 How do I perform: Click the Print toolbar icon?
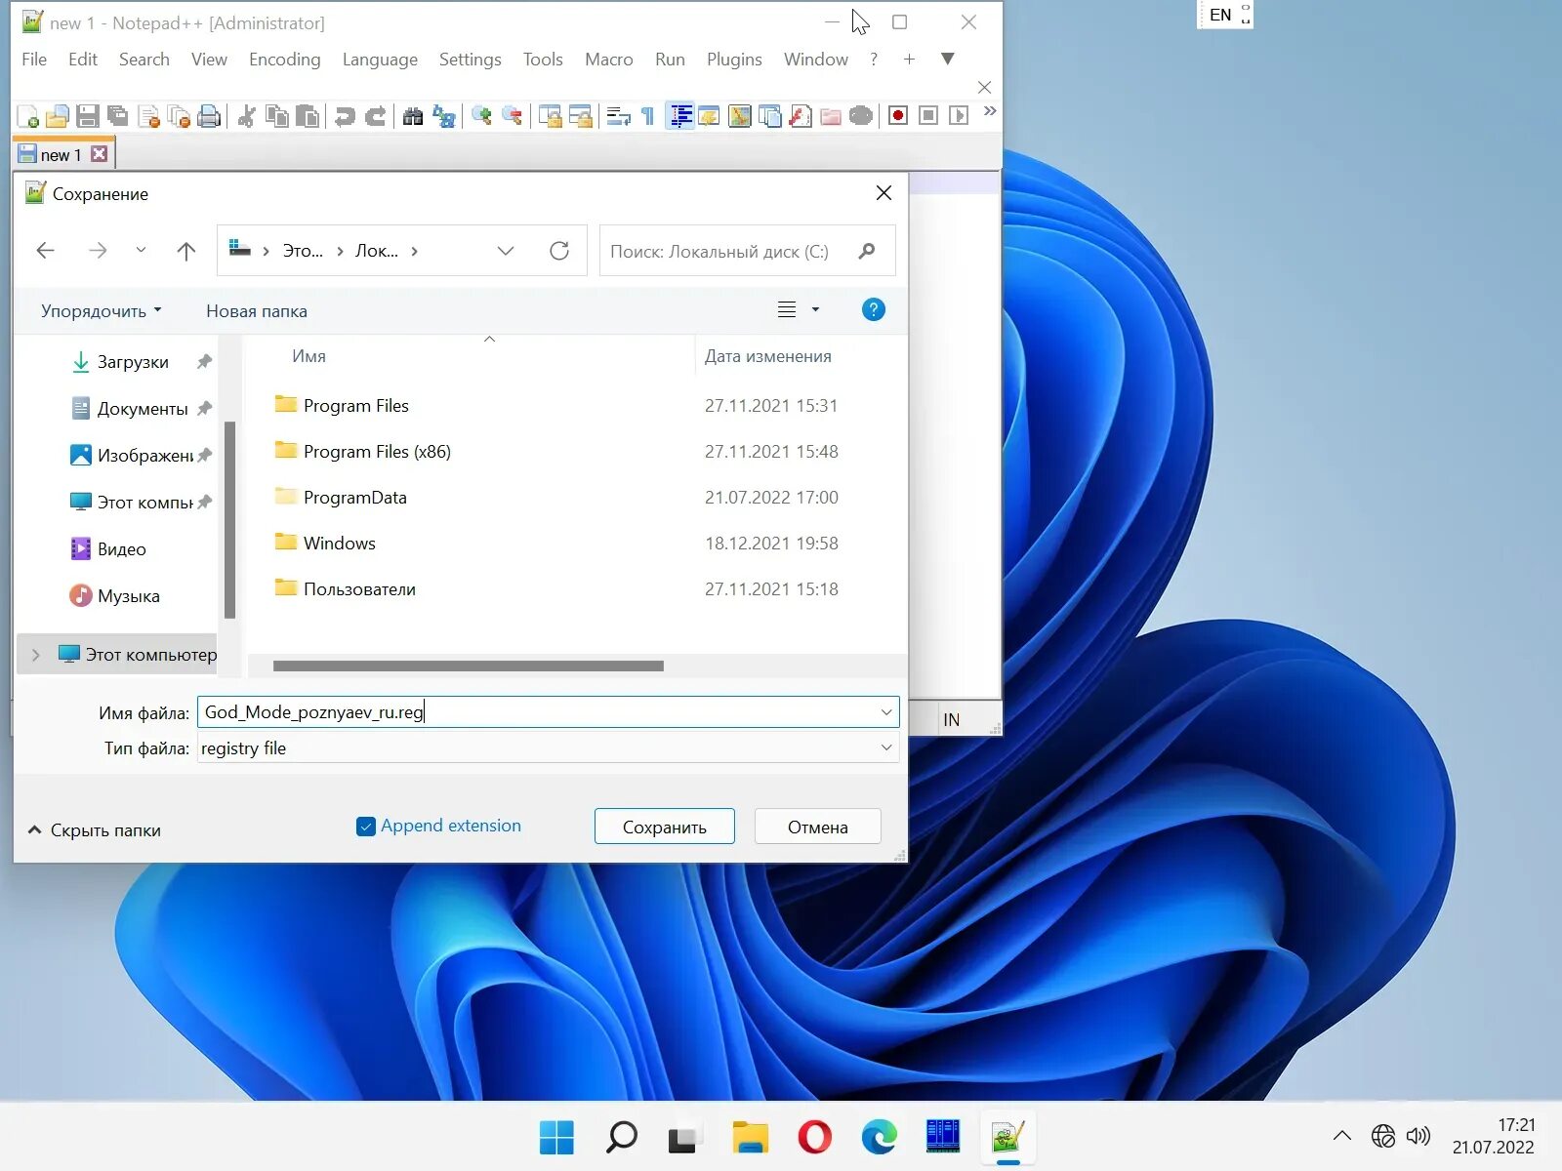pyautogui.click(x=209, y=117)
